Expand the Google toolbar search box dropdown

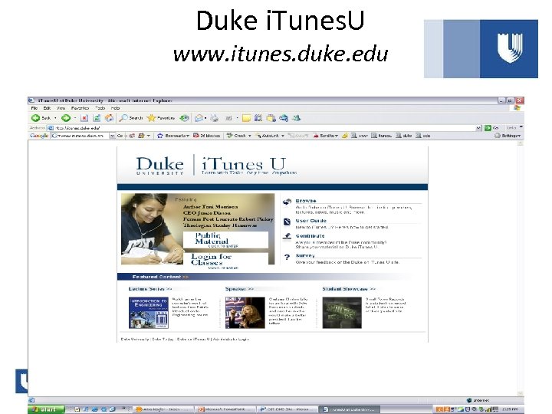click(x=112, y=136)
